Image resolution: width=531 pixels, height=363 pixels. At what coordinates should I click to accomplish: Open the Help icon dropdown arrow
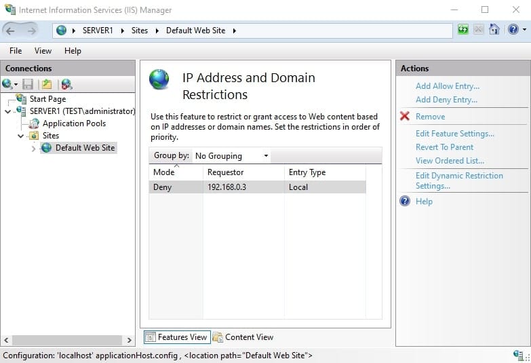click(x=525, y=30)
